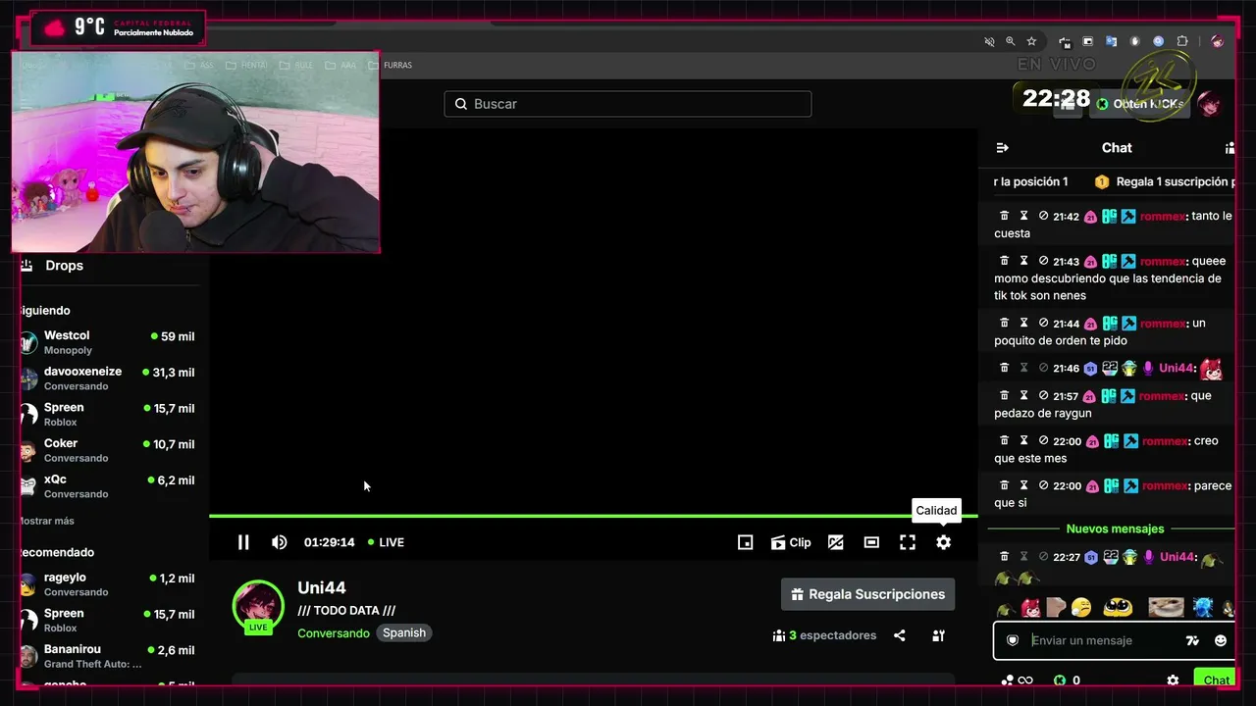
Task: Click Regala 1 suscripción leaderboard prompt
Action: 1165,181
